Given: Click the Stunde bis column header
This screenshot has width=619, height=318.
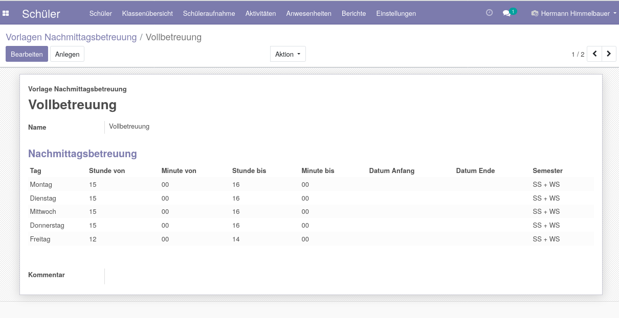Looking at the screenshot, I should pos(249,170).
